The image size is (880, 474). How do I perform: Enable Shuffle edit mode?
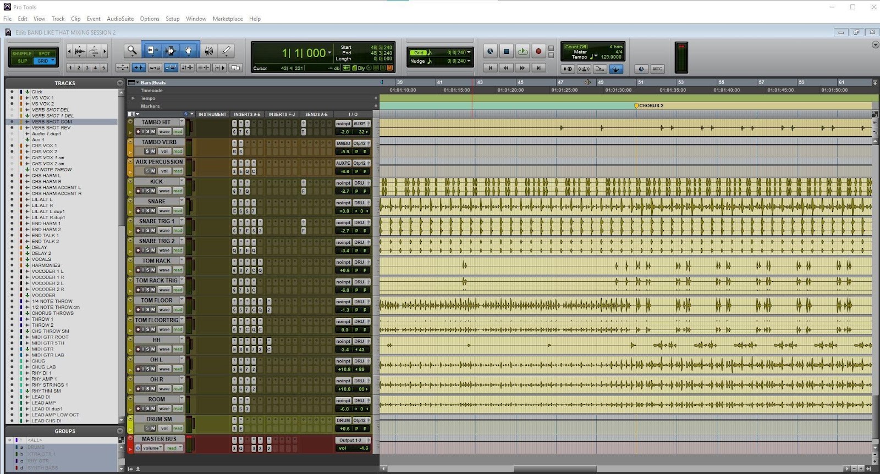point(22,54)
